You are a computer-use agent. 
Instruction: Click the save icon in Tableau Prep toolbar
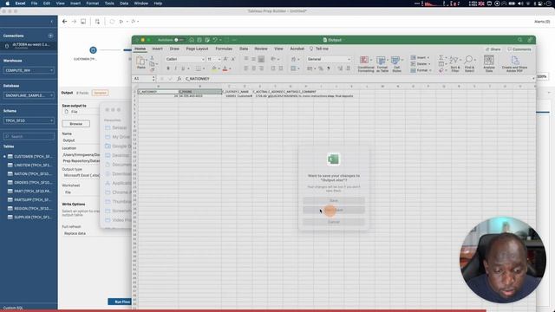tap(83, 22)
